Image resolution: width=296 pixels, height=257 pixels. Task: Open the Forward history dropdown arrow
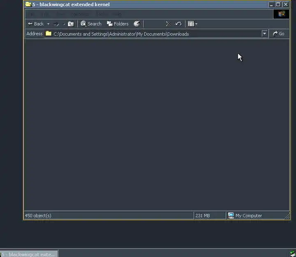64,24
